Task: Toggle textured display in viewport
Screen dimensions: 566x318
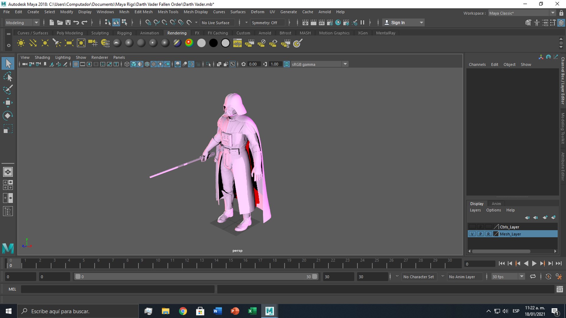Action: pos(154,64)
